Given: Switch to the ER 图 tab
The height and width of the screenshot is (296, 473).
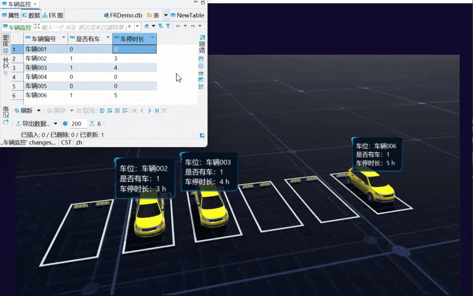Looking at the screenshot, I should 53,15.
